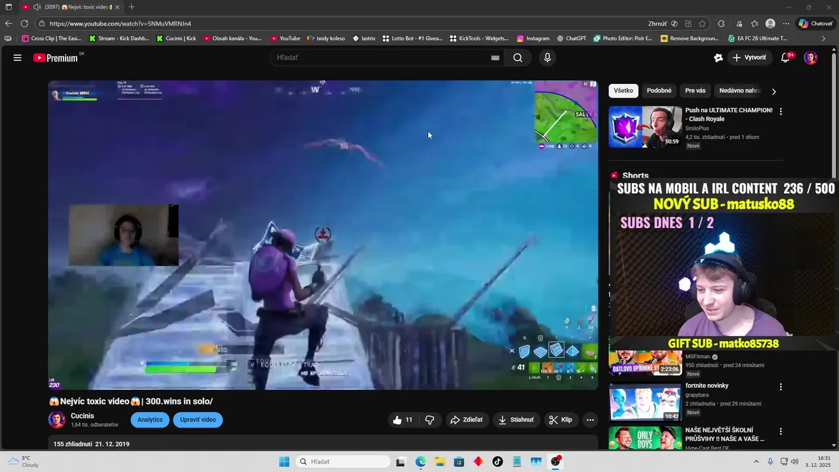839x472 pixels.
Task: Select the Nedávno nahrané filter chip
Action: click(x=739, y=90)
